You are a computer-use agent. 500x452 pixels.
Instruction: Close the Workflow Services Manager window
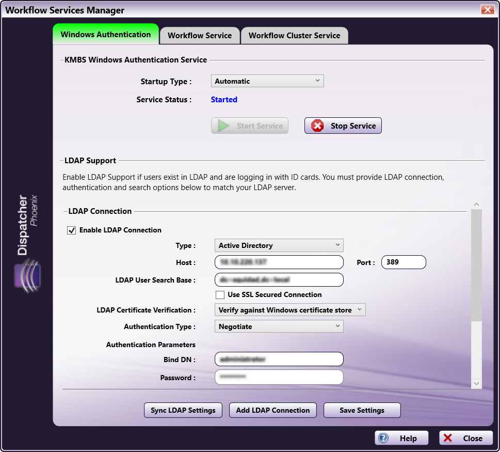[488, 10]
